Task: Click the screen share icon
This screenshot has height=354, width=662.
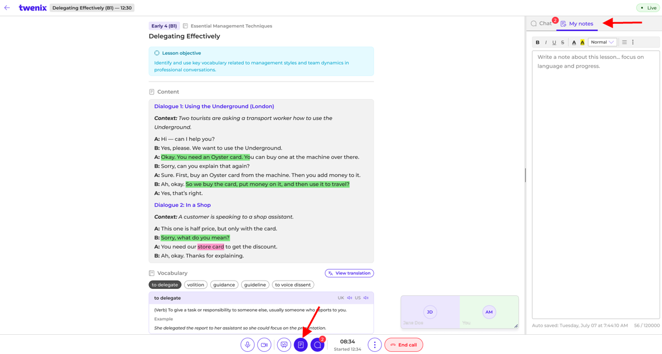Action: click(x=284, y=345)
